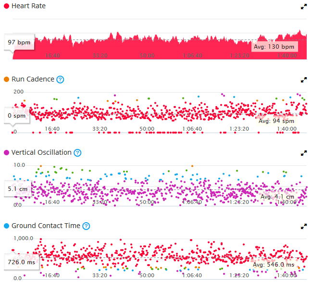Click the Run Cadence chart title

pyautogui.click(x=33, y=79)
